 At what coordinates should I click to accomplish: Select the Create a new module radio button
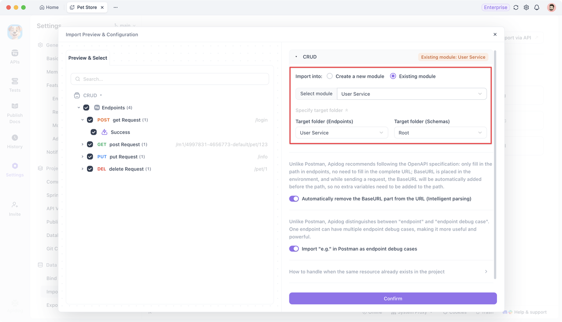click(x=329, y=76)
